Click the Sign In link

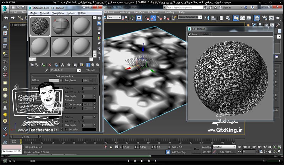[227, 7]
